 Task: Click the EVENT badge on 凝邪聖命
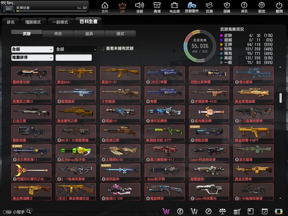[x=106, y=165]
